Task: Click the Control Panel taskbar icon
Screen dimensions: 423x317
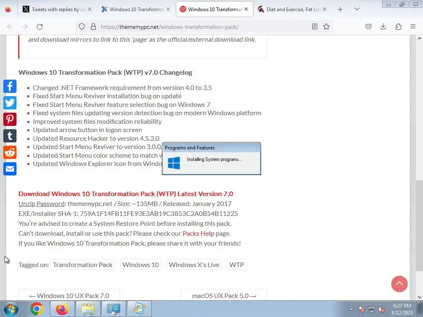Action: pyautogui.click(x=113, y=309)
